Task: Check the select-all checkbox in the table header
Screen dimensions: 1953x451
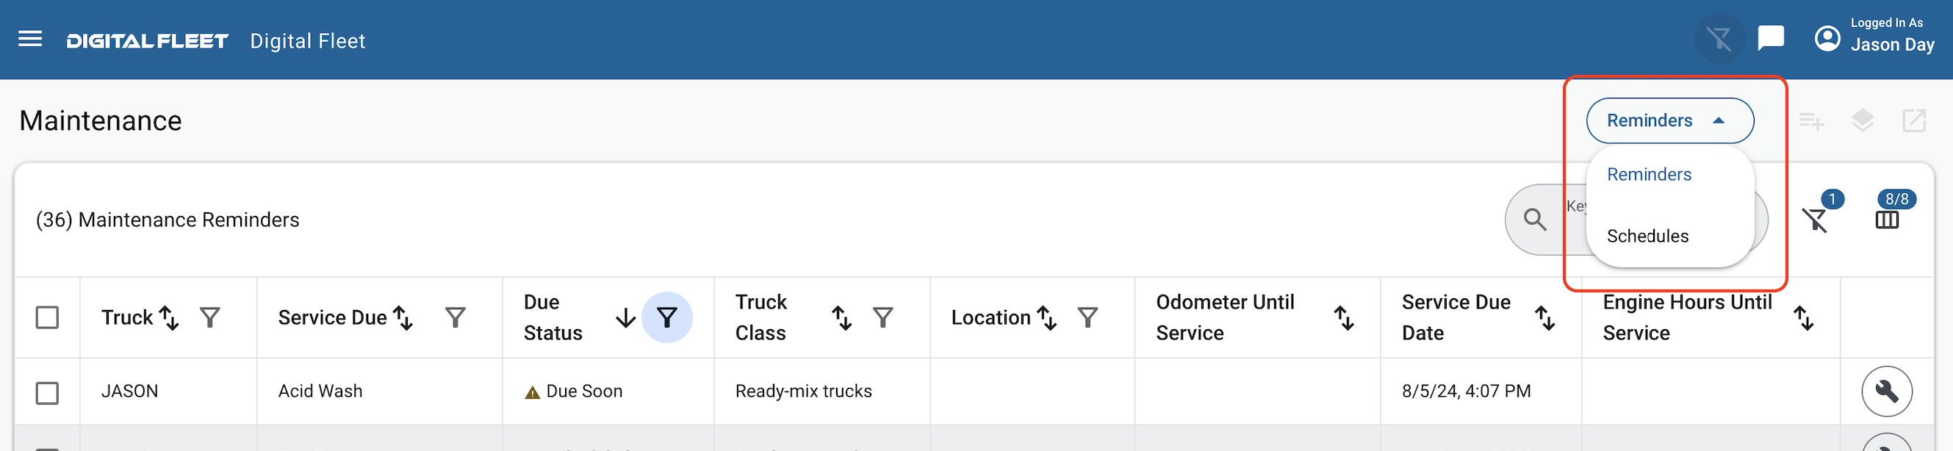Action: (x=48, y=317)
